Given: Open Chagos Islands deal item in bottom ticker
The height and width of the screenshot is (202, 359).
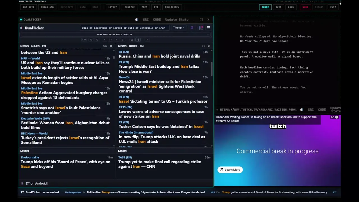Looking at the screenshot, I should [x=146, y=192].
